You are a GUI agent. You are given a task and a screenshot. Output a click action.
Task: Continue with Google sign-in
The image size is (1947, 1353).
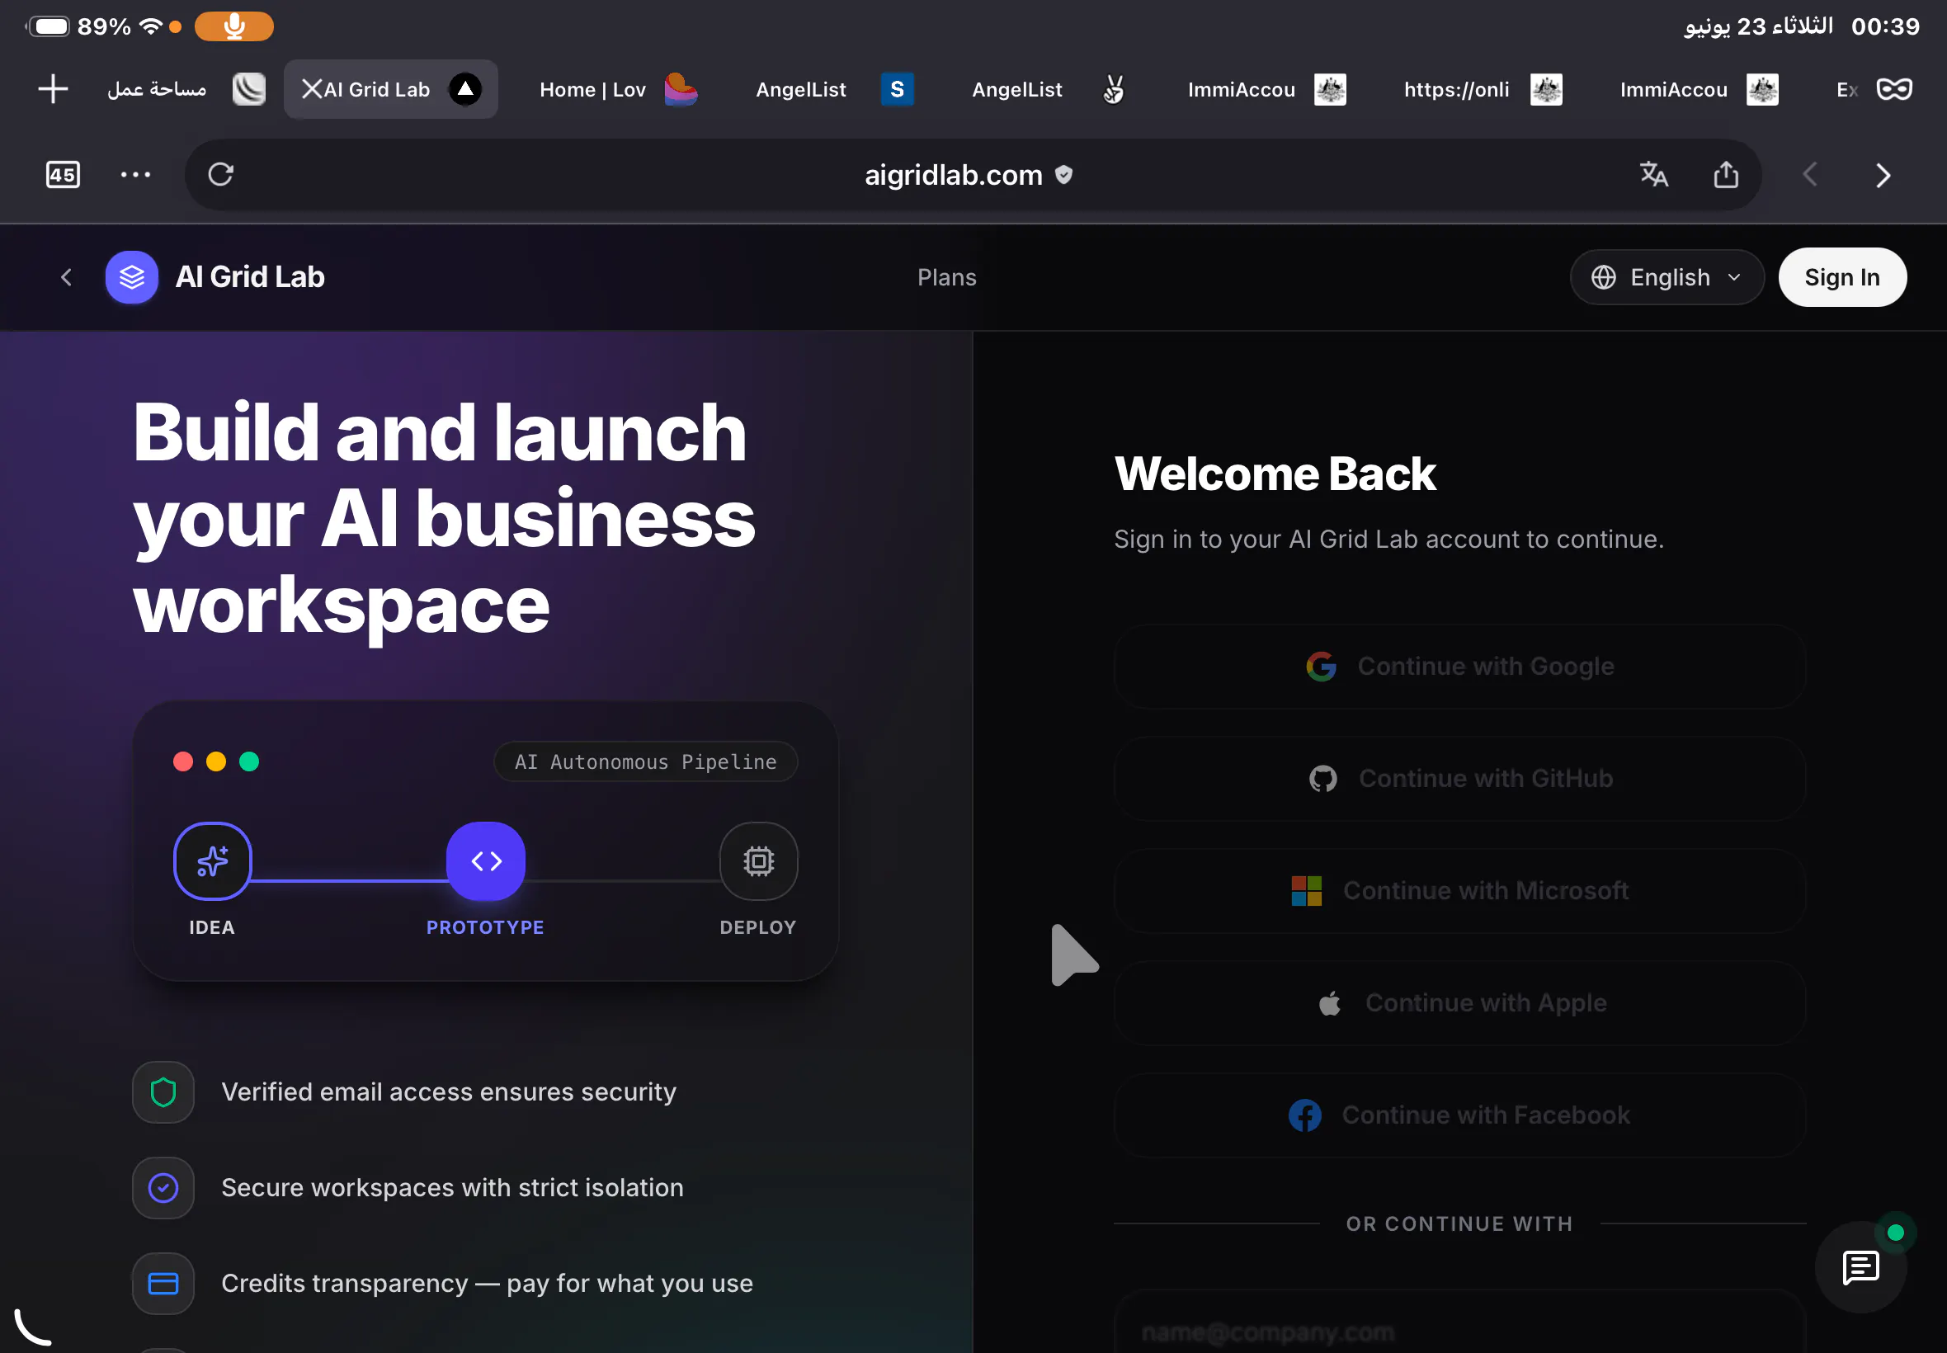point(1459,667)
